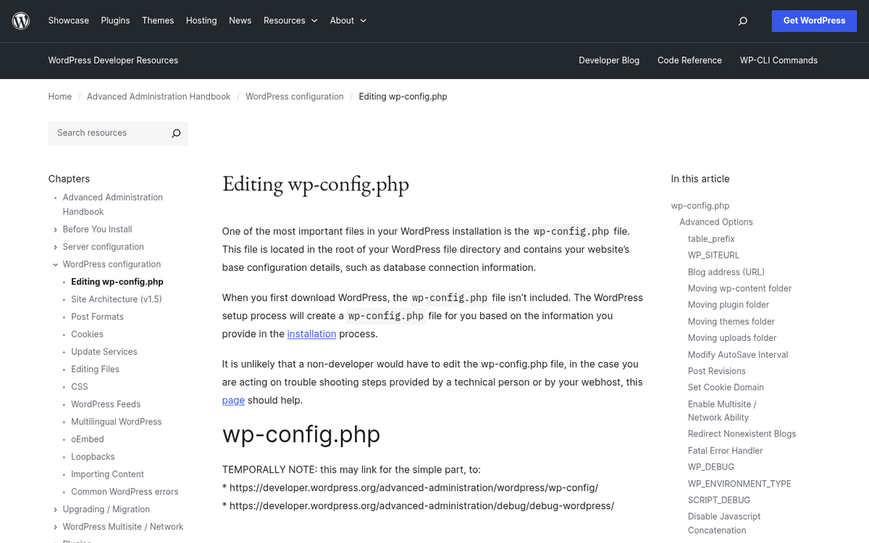This screenshot has width=869, height=543.
Task: Follow the installation link in the article
Action: click(x=311, y=334)
